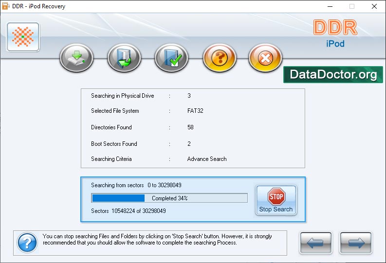Select the 'Boot Sectors Found' label
The height and width of the screenshot is (263, 386).
tap(114, 144)
